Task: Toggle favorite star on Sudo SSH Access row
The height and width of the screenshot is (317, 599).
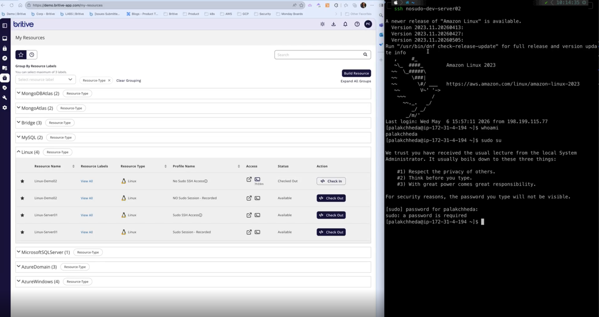Action: [22, 215]
